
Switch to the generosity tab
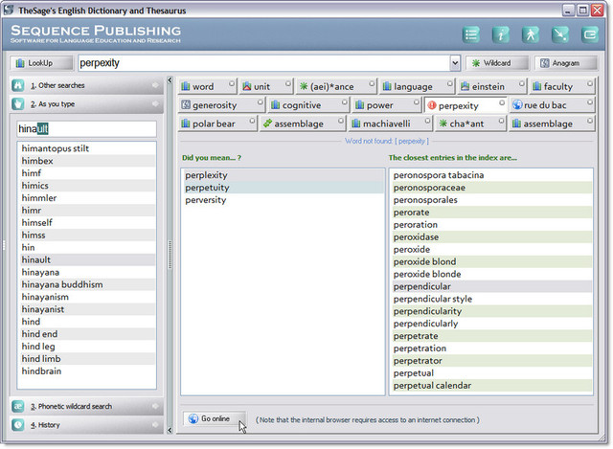221,105
